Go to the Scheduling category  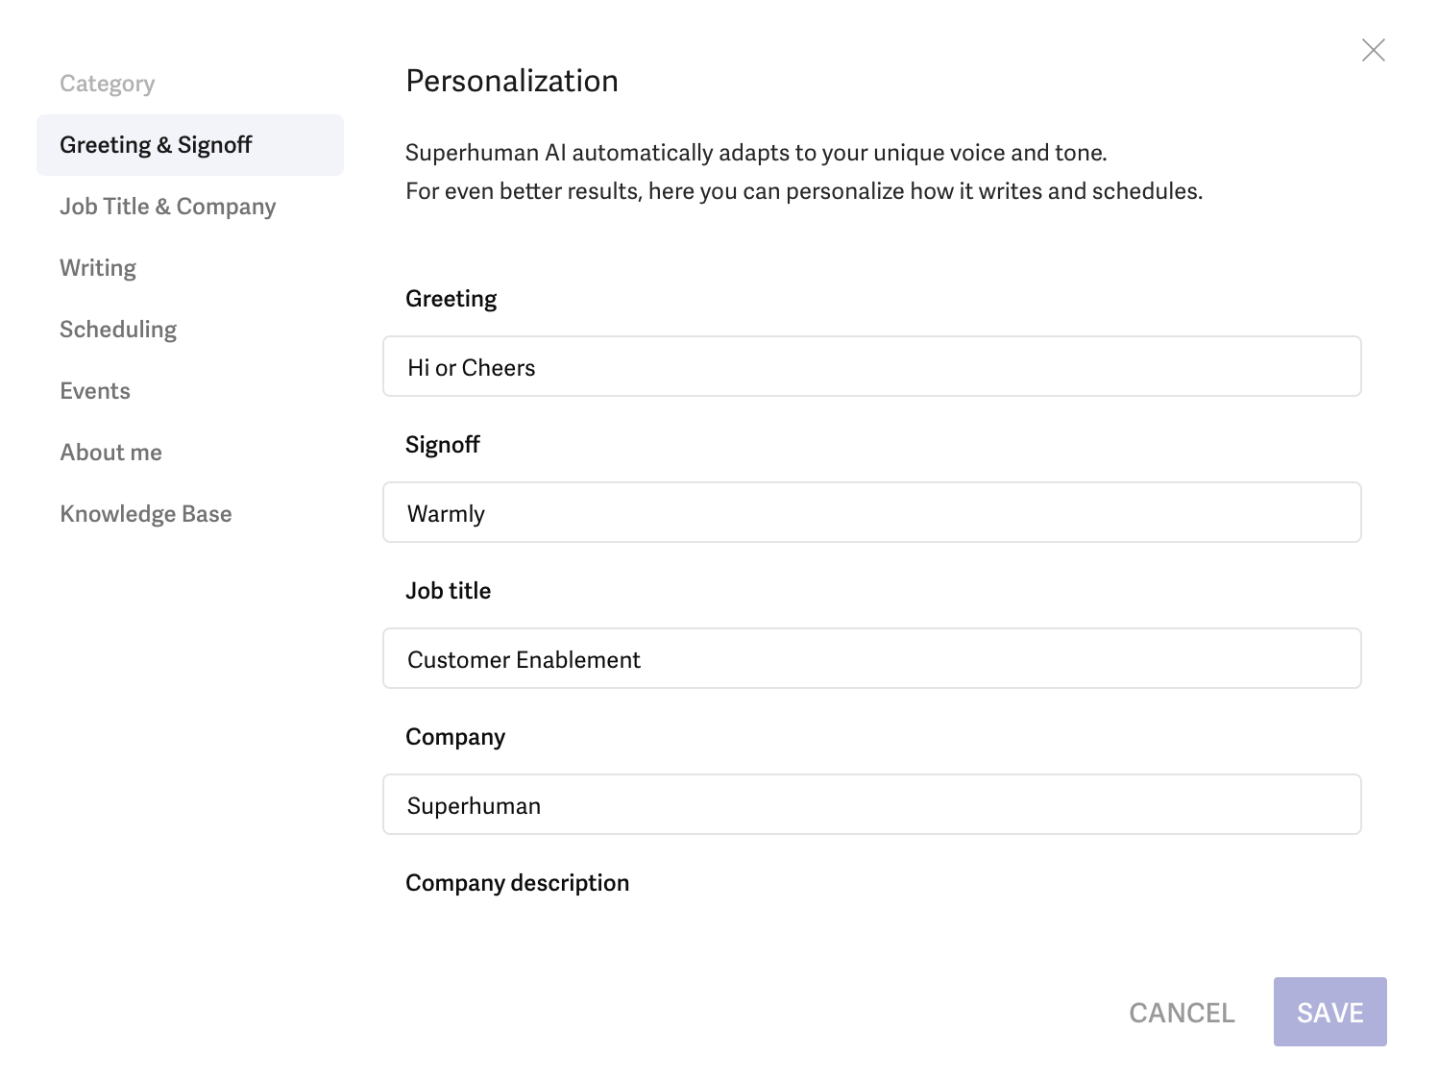pyautogui.click(x=118, y=330)
